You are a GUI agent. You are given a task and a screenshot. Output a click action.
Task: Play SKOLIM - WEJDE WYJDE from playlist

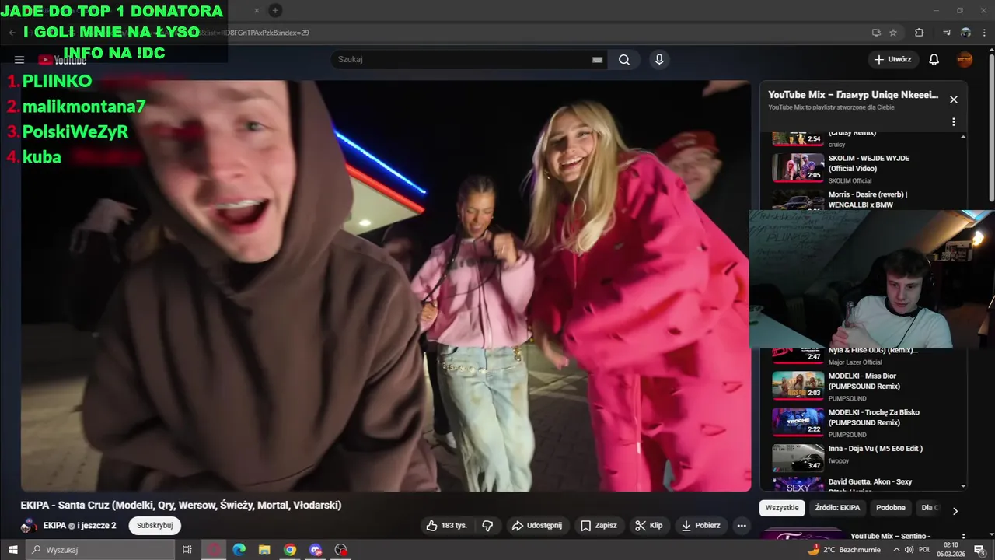(866, 168)
